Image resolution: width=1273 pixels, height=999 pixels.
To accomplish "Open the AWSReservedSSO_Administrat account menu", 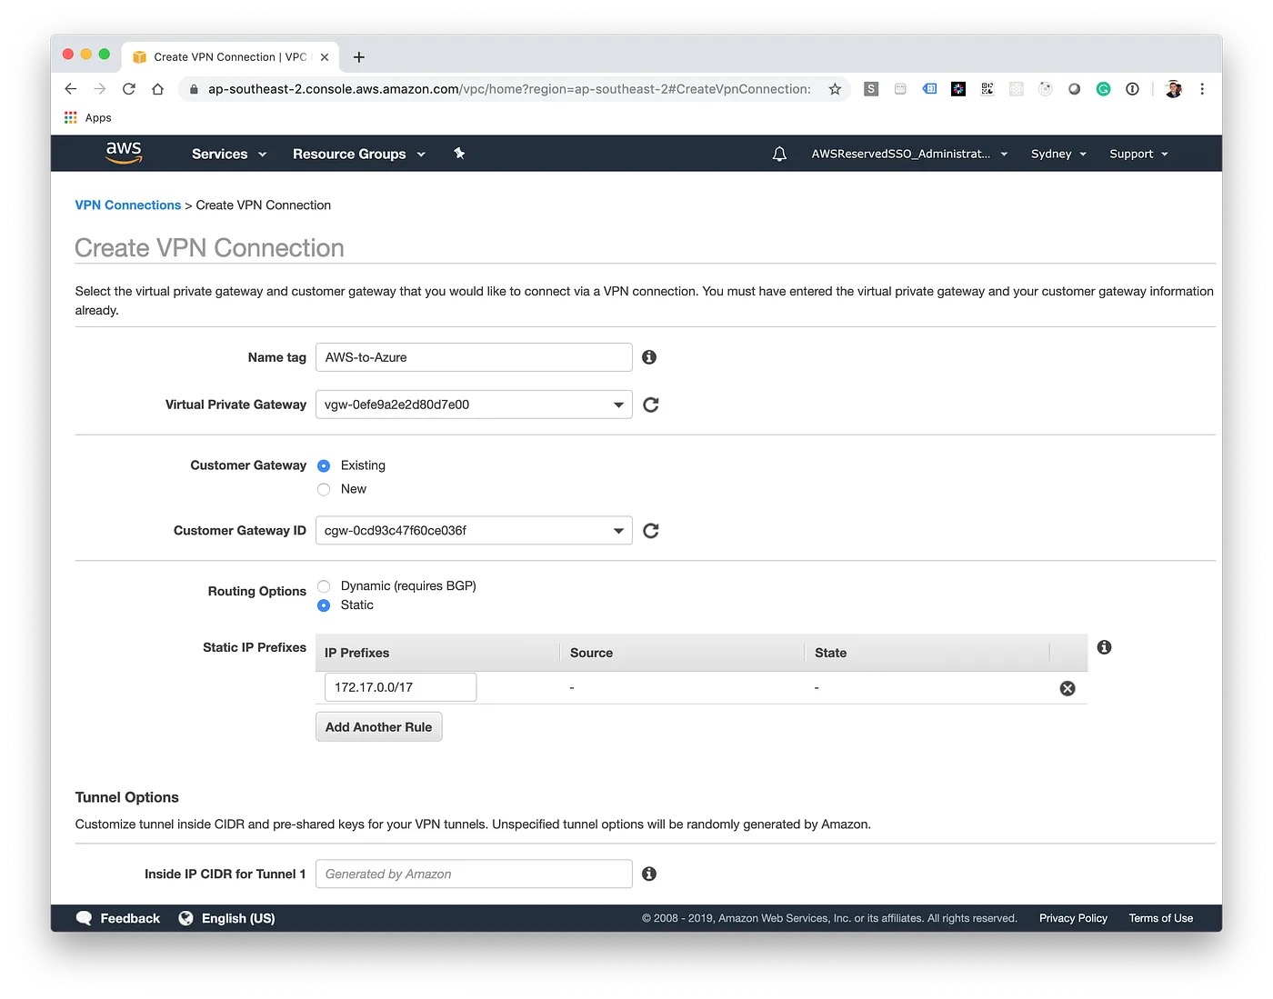I will pyautogui.click(x=909, y=155).
